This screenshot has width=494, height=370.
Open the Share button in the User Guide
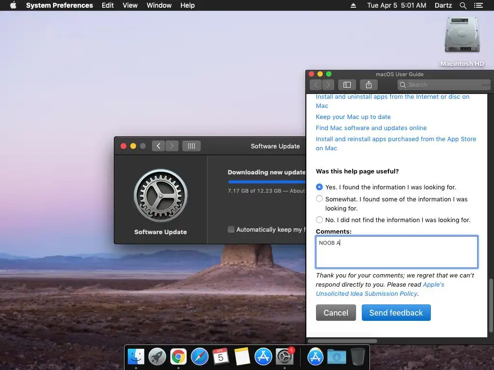point(369,85)
